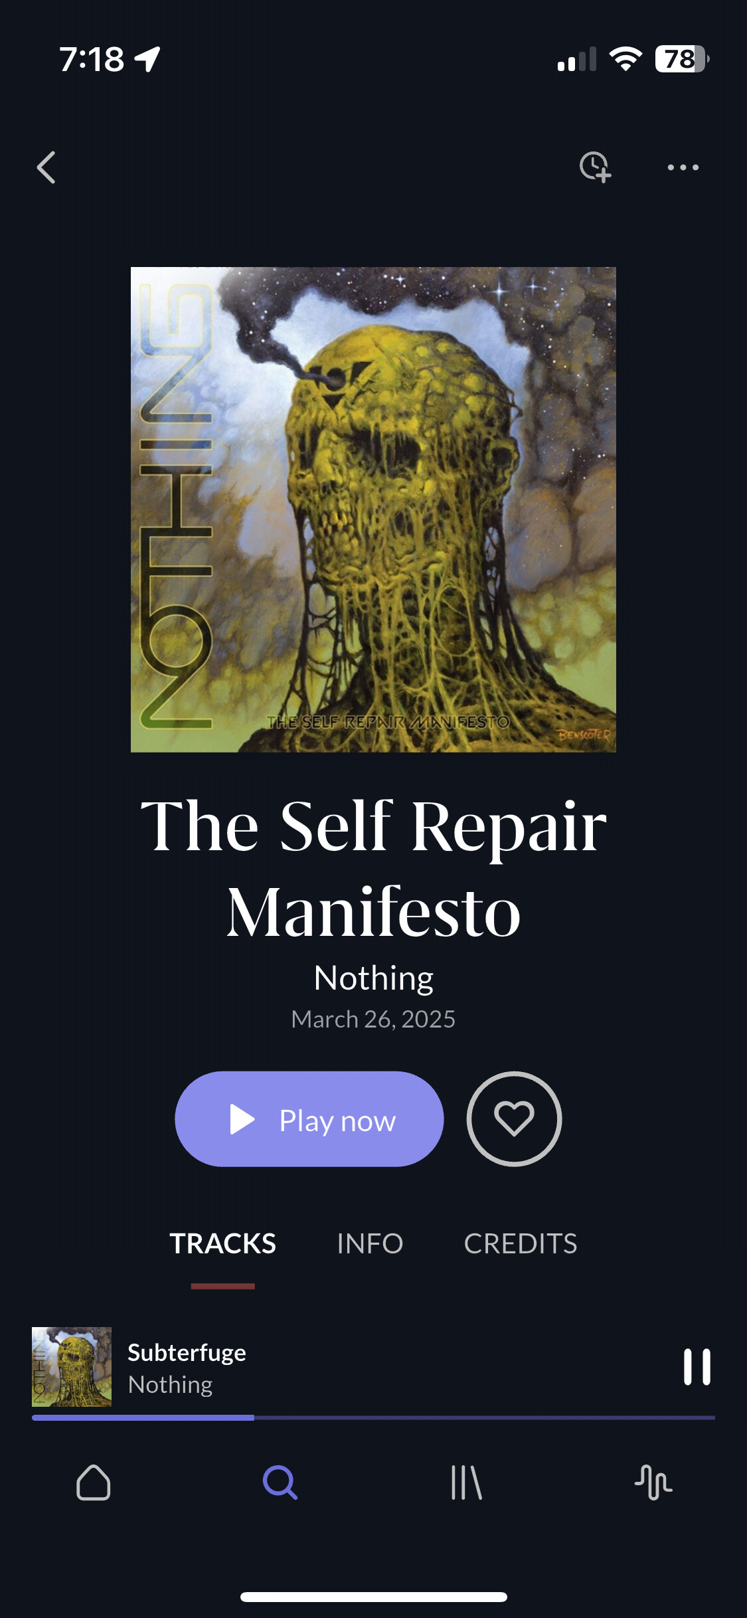Switch to the INFO tab
The height and width of the screenshot is (1618, 747).
(x=370, y=1243)
